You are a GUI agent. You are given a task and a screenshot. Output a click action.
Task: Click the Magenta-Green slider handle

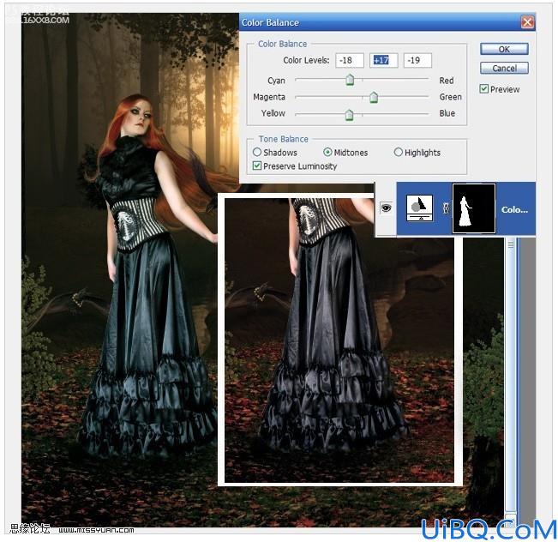click(374, 97)
